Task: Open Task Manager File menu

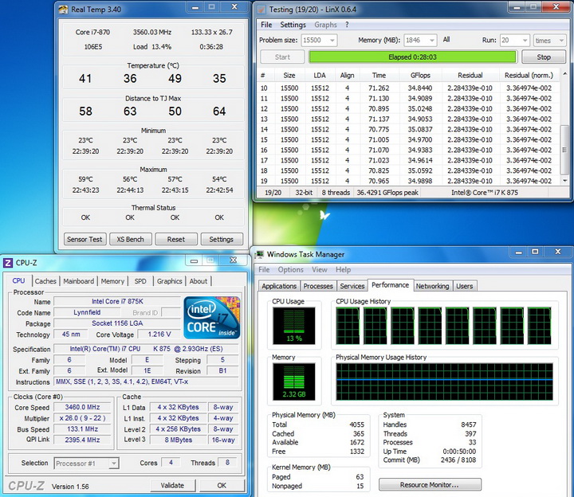Action: click(x=265, y=269)
